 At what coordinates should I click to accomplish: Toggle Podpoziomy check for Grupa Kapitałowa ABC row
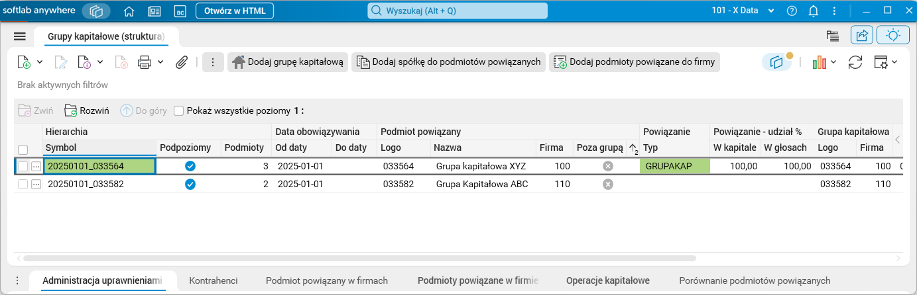(190, 185)
